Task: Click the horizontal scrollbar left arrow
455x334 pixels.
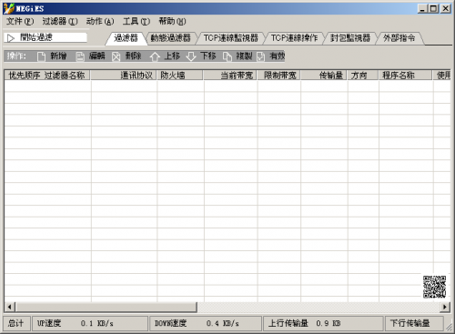Action: point(9,307)
